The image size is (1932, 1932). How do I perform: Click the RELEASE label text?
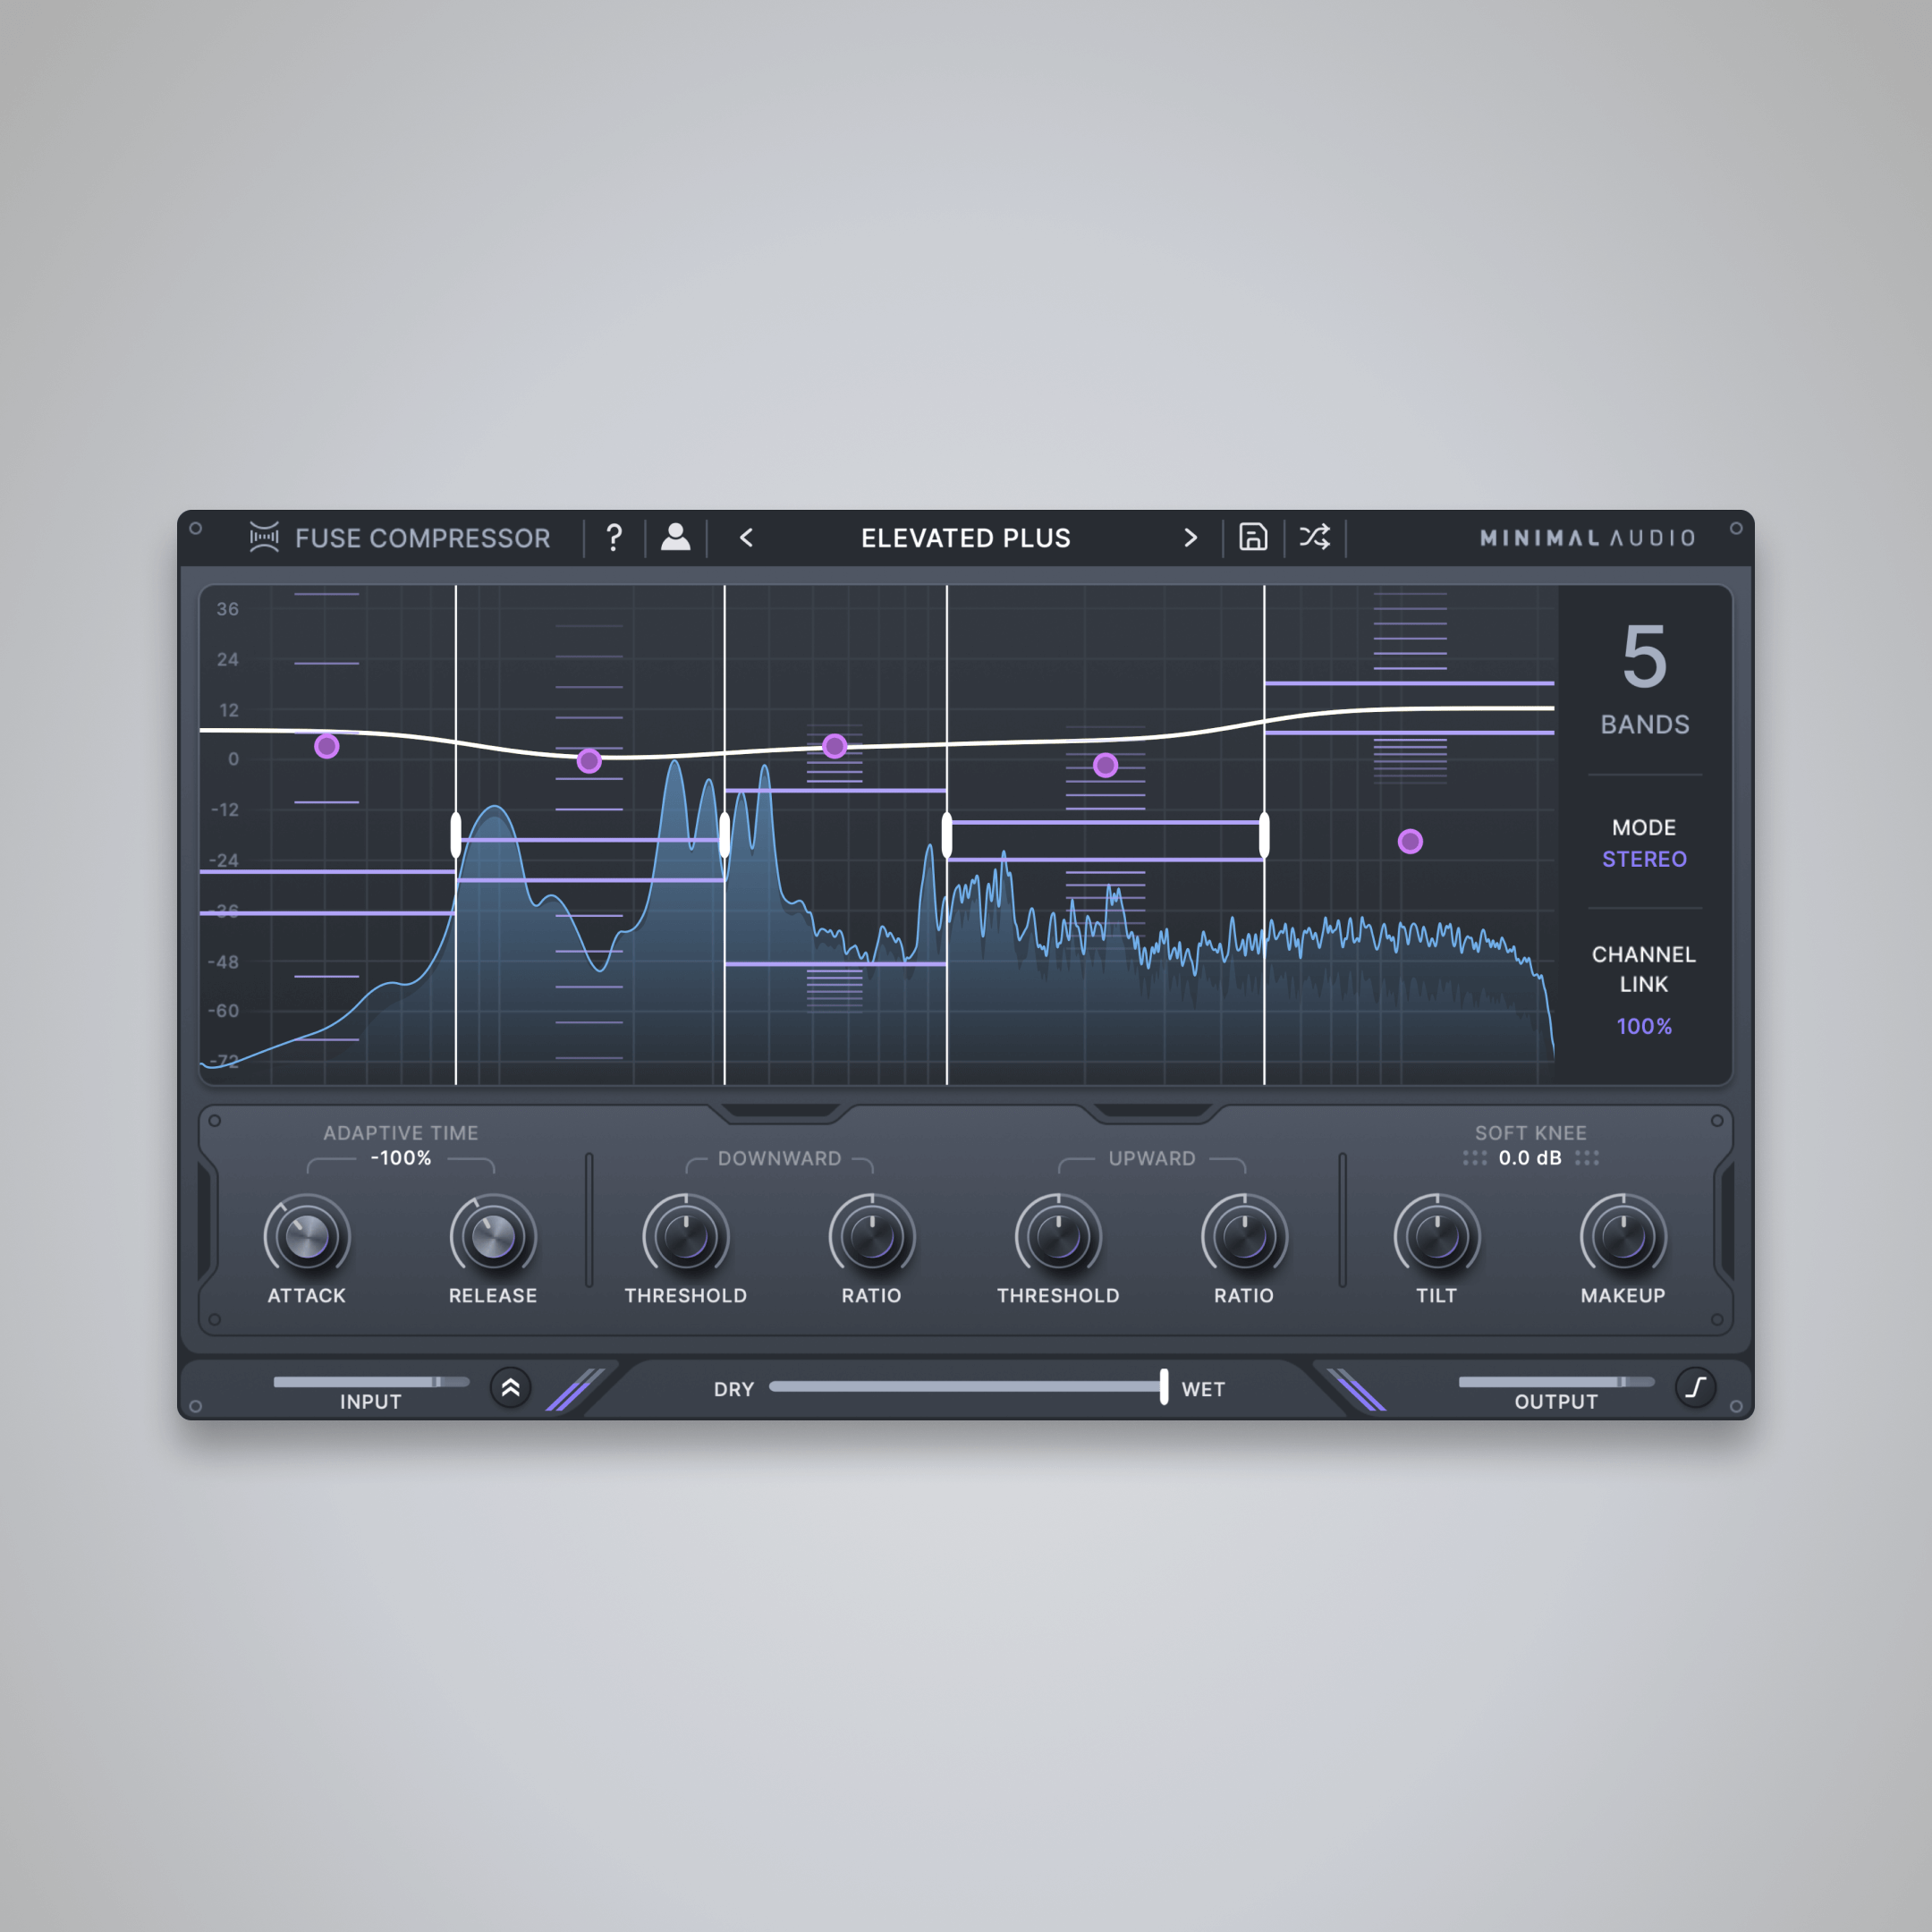tap(493, 1295)
